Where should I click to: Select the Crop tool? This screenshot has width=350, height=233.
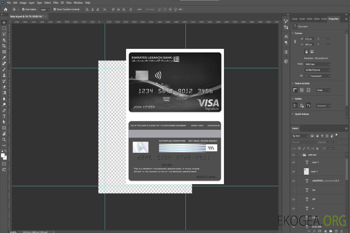pos(4,46)
